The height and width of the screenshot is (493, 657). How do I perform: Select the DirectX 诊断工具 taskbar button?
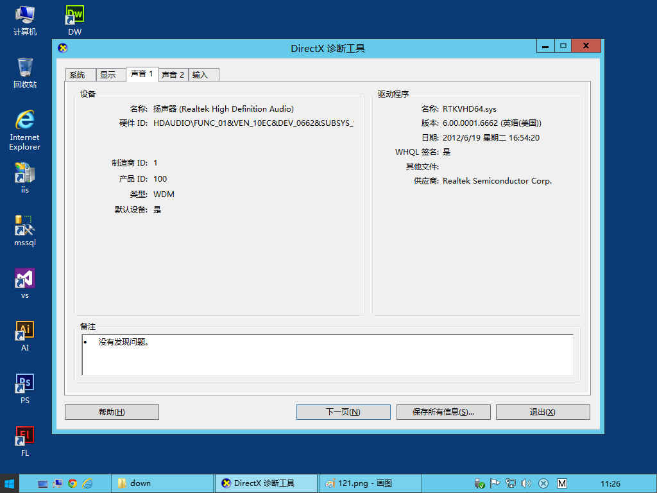(x=266, y=484)
